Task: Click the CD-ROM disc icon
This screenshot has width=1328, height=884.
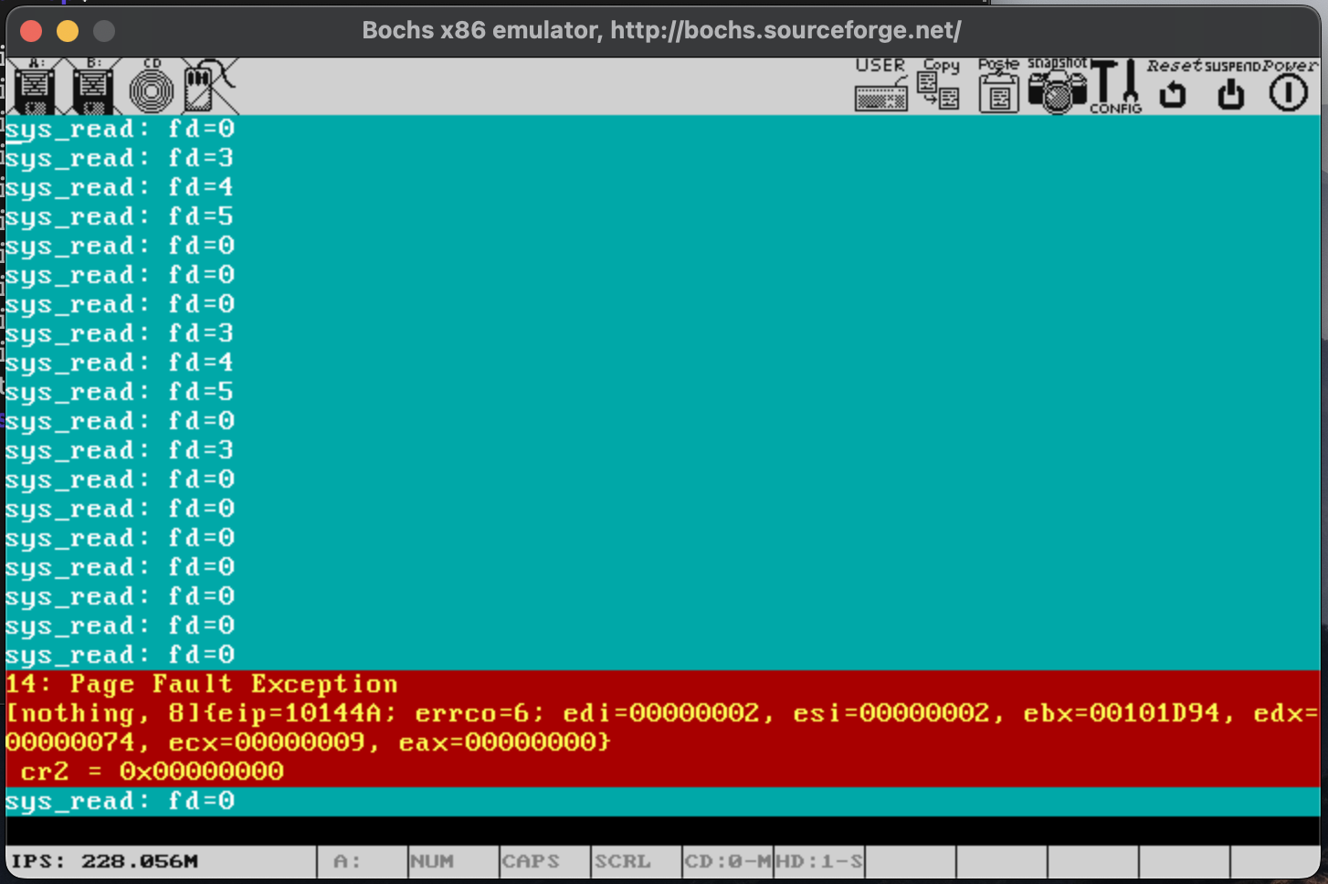Action: (151, 87)
